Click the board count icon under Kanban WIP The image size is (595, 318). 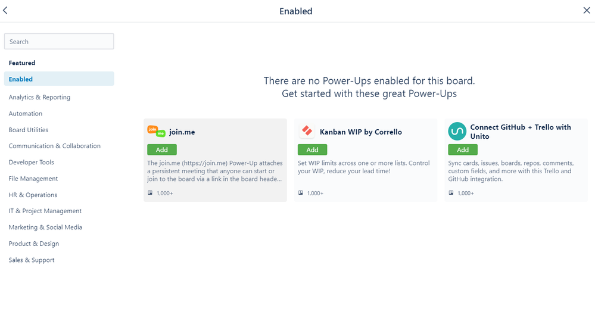pos(301,193)
